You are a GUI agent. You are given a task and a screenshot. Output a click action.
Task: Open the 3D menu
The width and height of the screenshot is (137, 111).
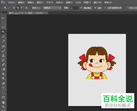coord(78,2)
